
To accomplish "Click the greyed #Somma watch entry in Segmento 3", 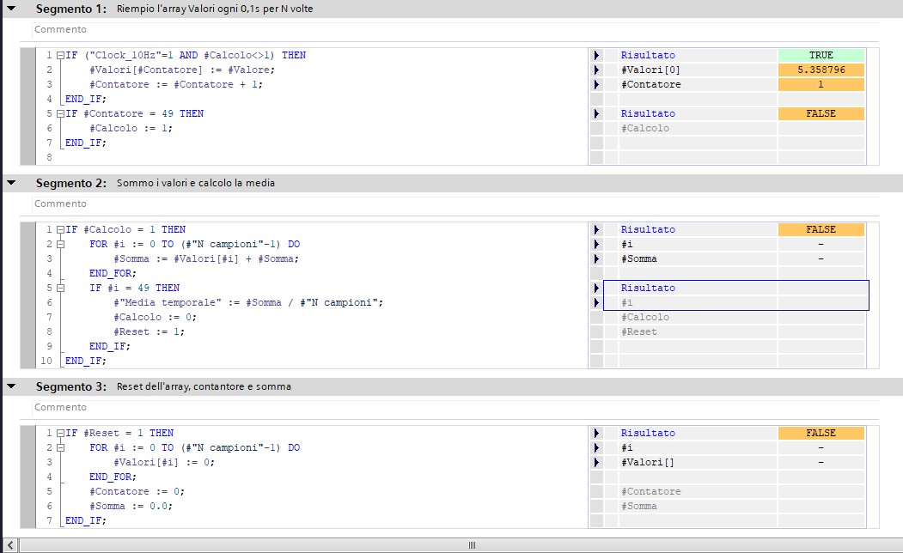I will [x=638, y=507].
